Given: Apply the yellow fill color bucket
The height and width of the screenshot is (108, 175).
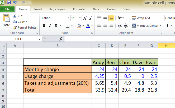Looking at the screenshot, I should click(x=79, y=26).
